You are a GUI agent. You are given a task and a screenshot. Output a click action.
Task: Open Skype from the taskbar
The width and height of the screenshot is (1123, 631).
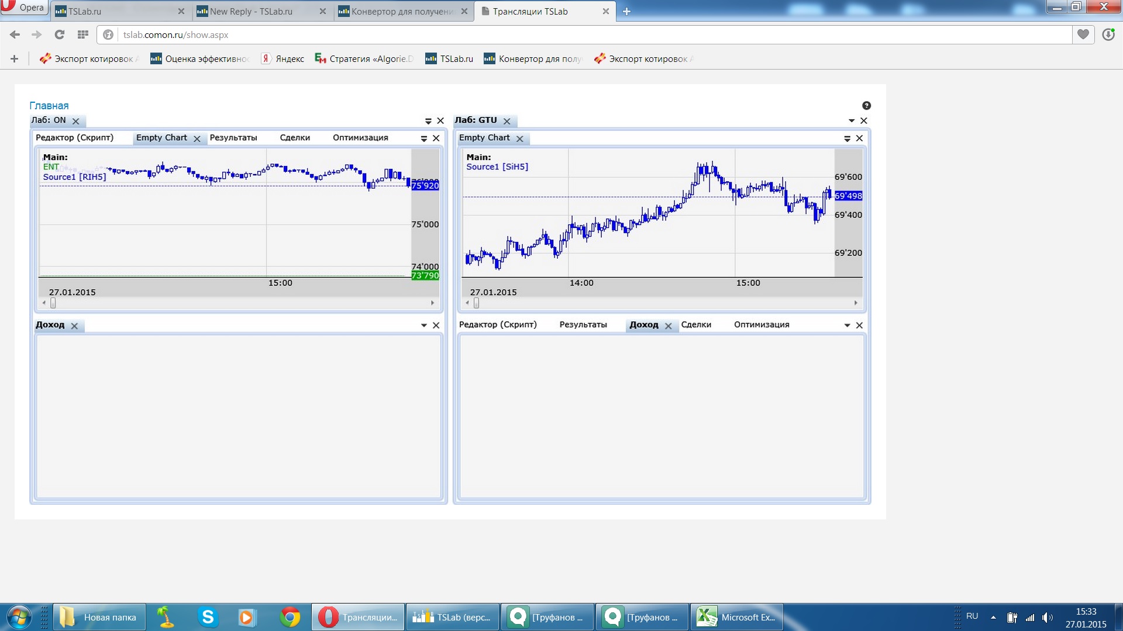click(208, 617)
